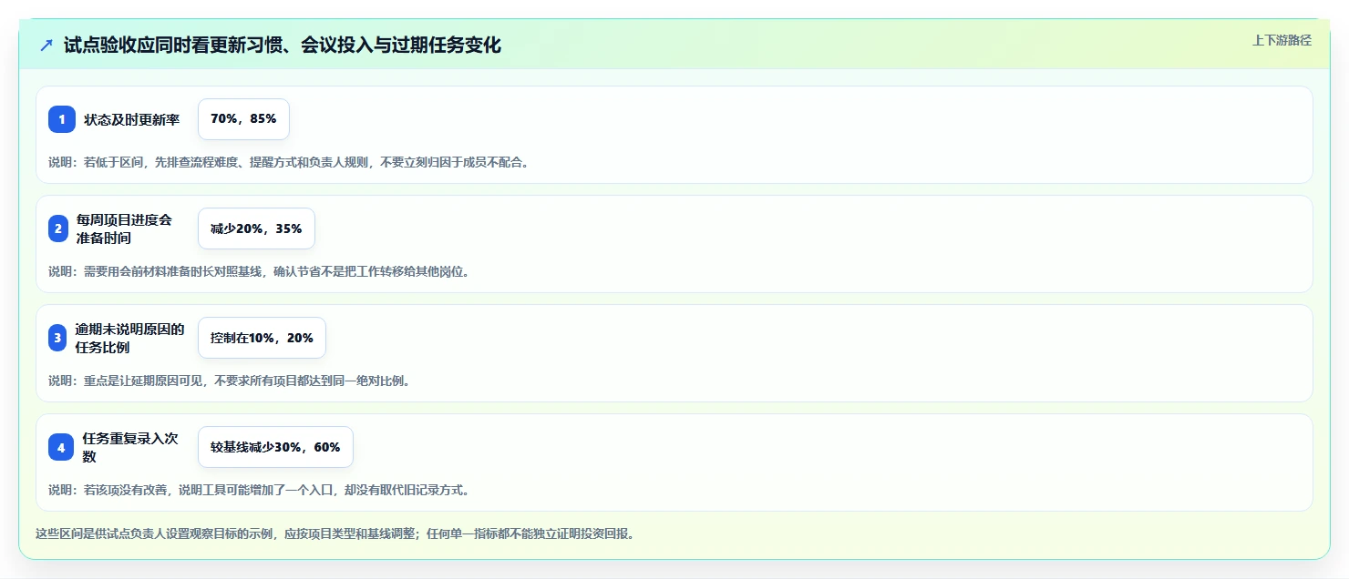Click the note starting 若低于区间，先排查流程难度
Screen dimensions: 1349x579
289,162
